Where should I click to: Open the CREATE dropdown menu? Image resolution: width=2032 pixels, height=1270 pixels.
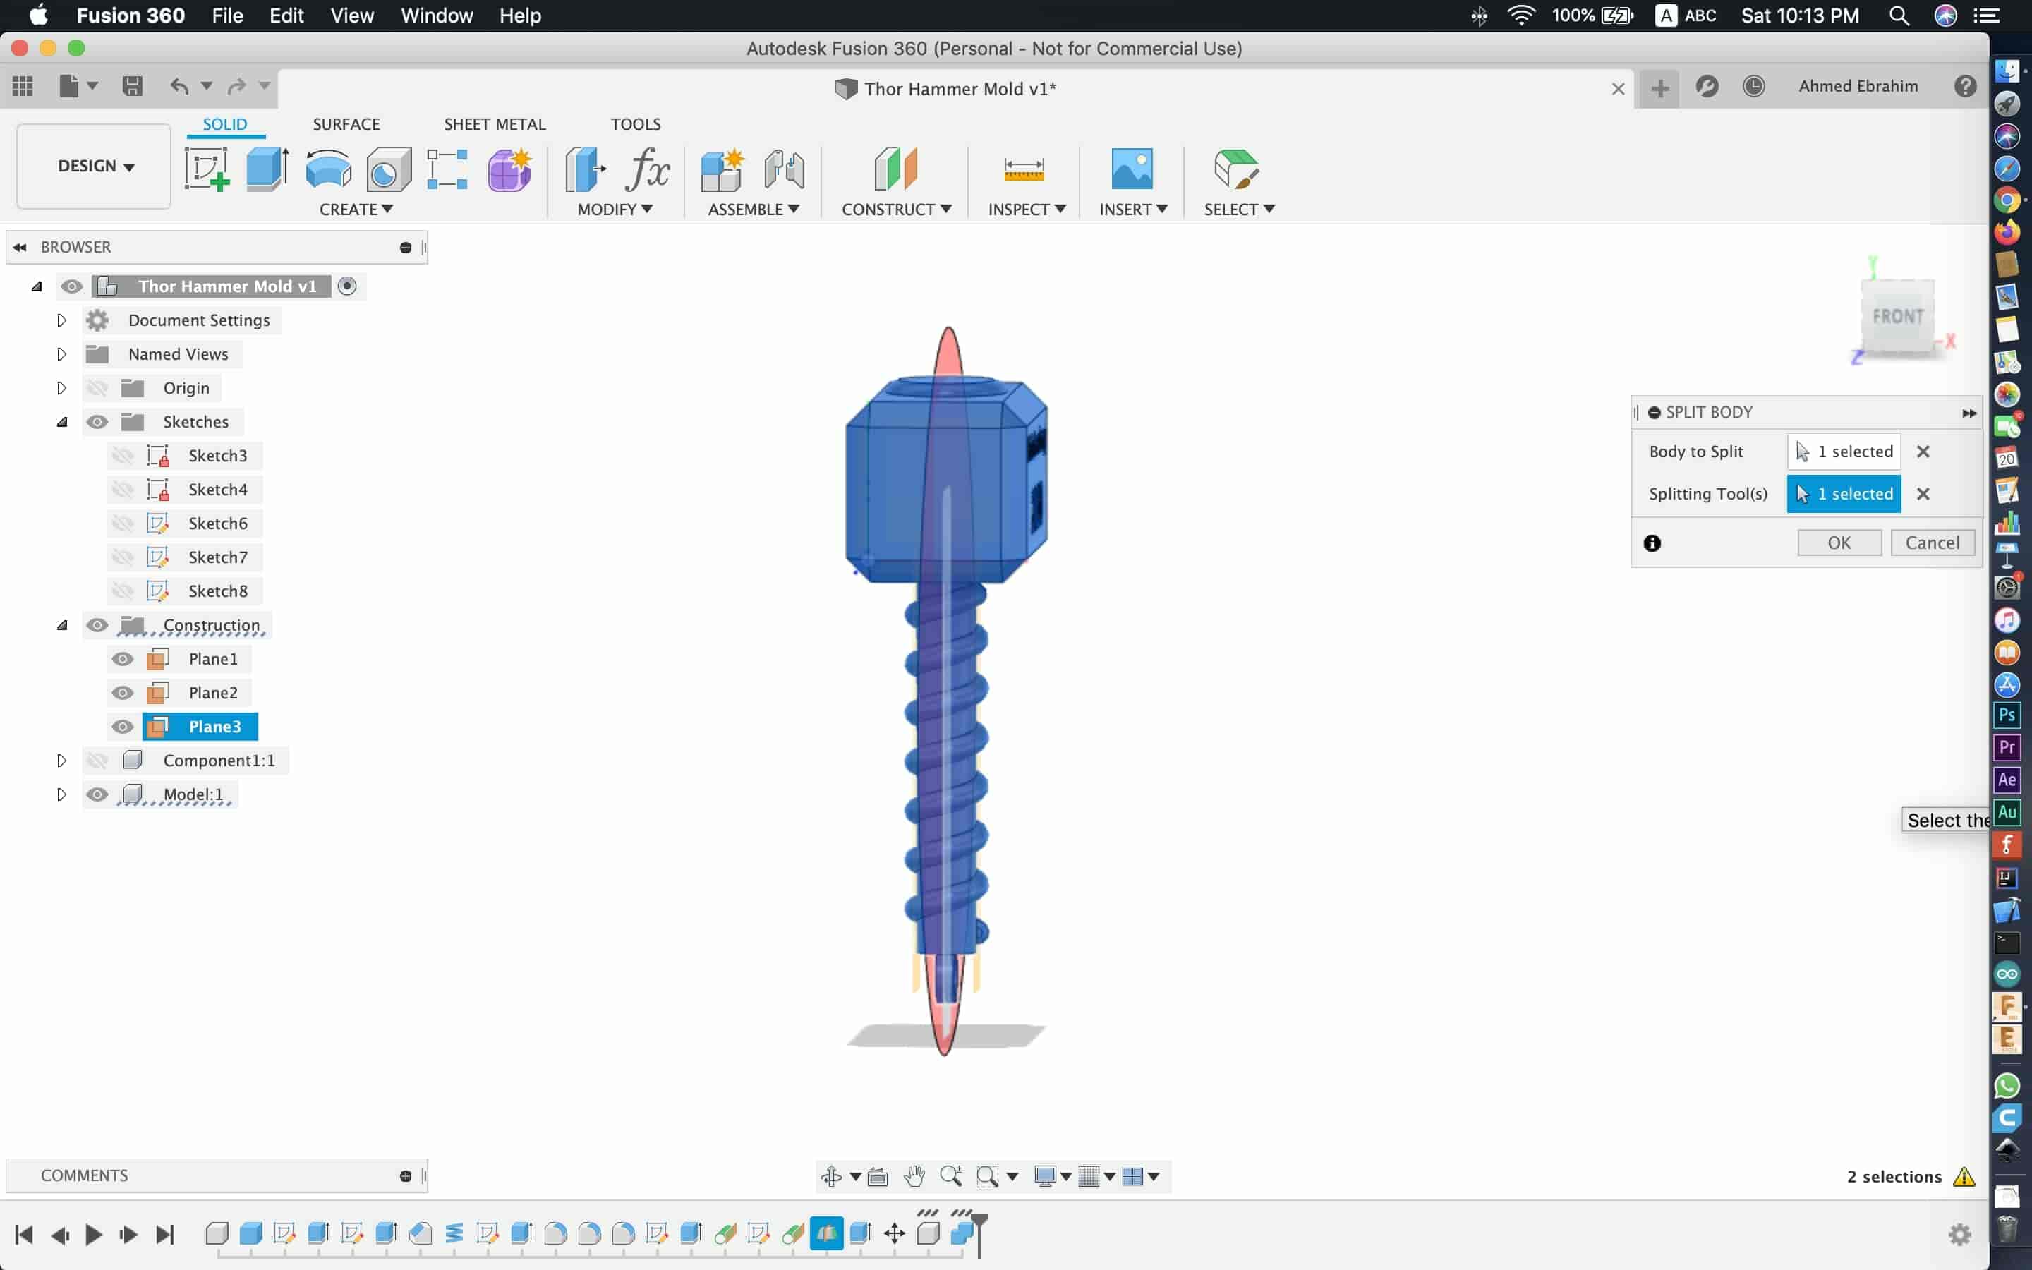[x=356, y=209]
